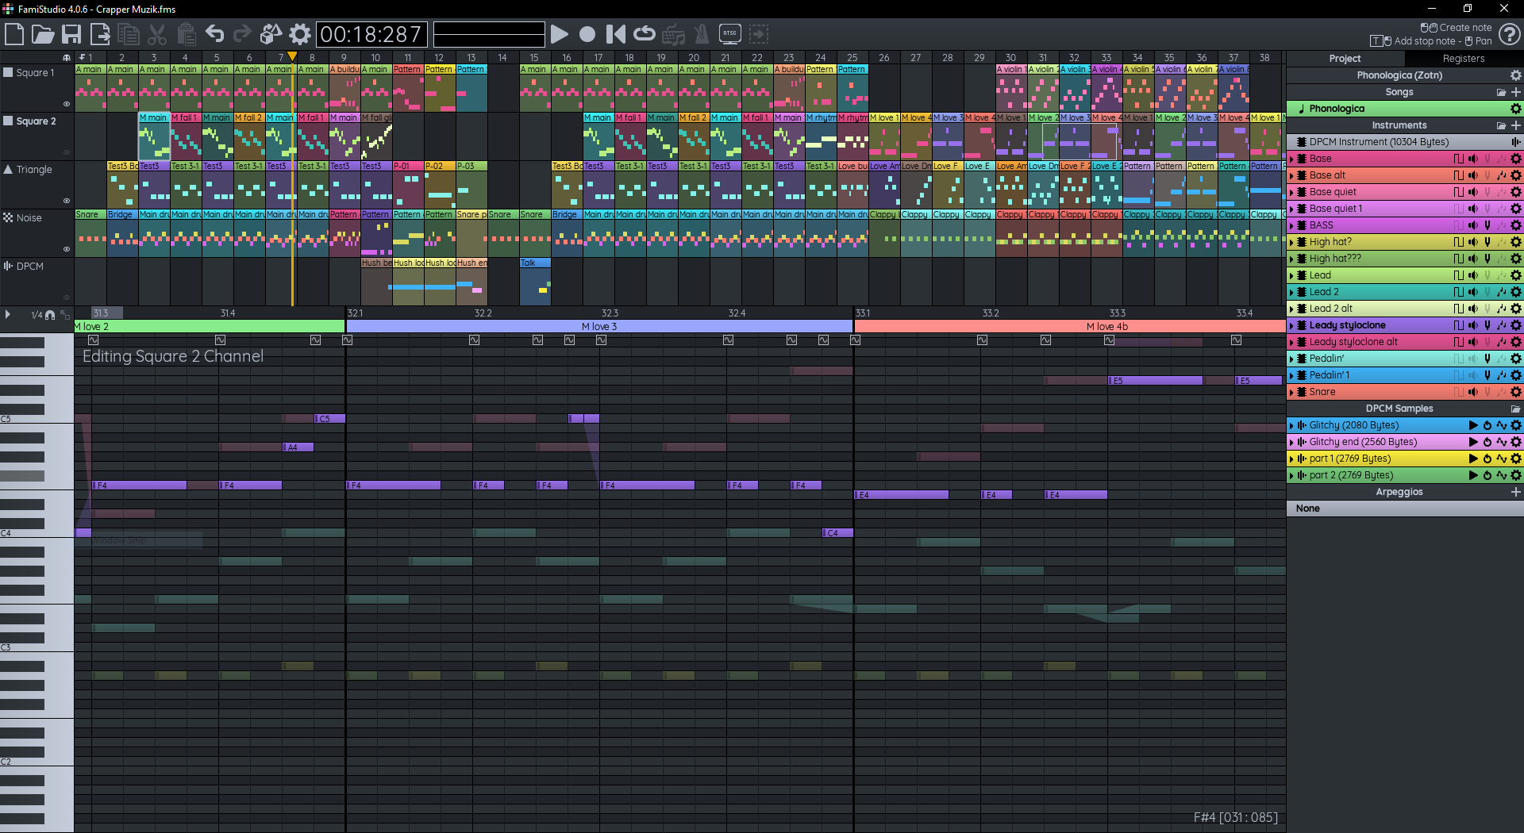Click the Export file icon in toolbar
Image resolution: width=1524 pixels, height=833 pixels.
[100, 34]
